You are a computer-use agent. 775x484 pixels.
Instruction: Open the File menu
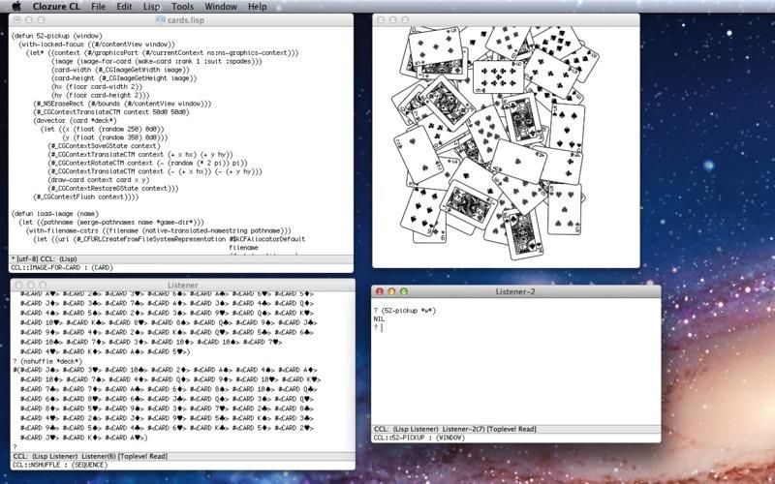point(99,7)
